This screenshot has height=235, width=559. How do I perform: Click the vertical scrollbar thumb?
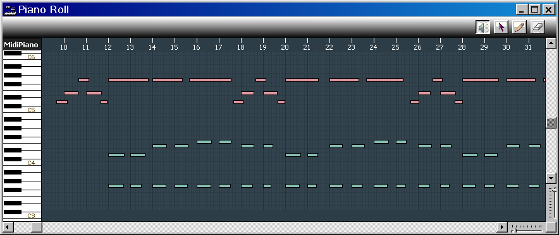(551, 123)
